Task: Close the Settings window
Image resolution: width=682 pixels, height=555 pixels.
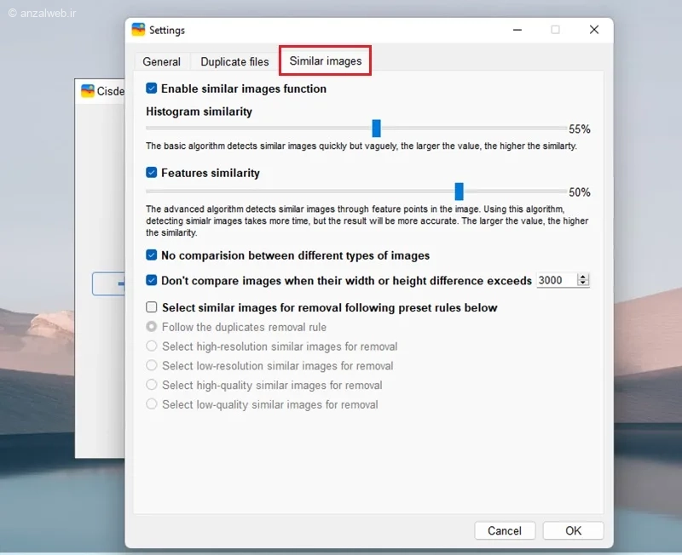Action: pyautogui.click(x=594, y=30)
